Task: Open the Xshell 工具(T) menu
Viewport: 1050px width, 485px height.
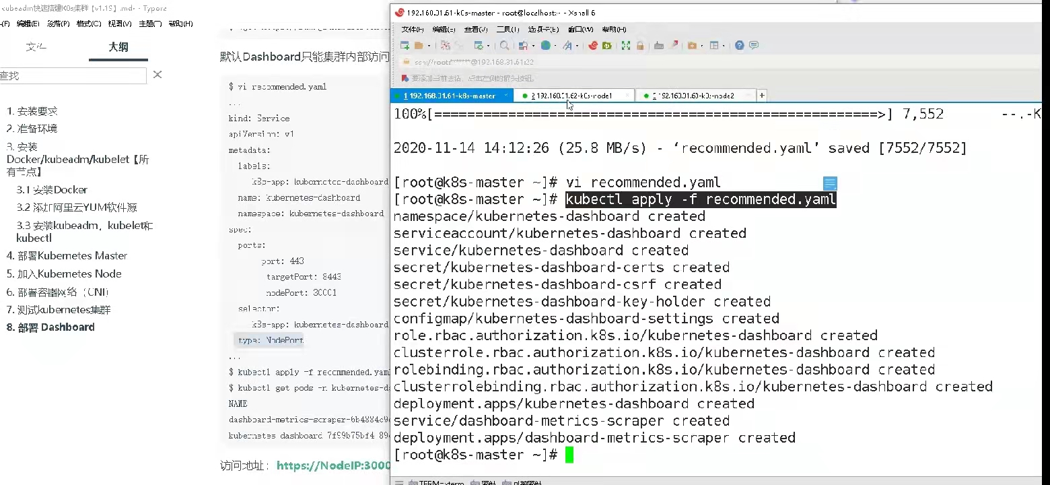Action: pos(508,30)
